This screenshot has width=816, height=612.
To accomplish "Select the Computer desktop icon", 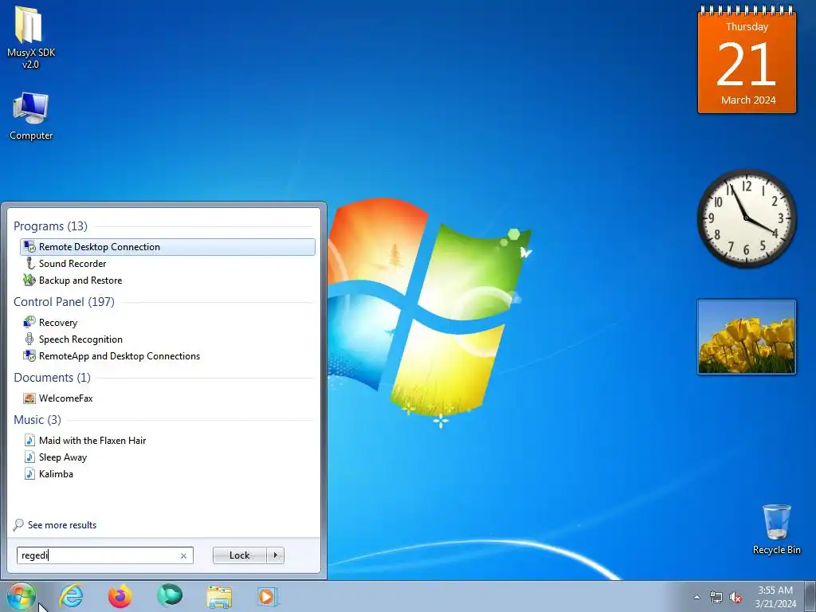I will pos(31,116).
